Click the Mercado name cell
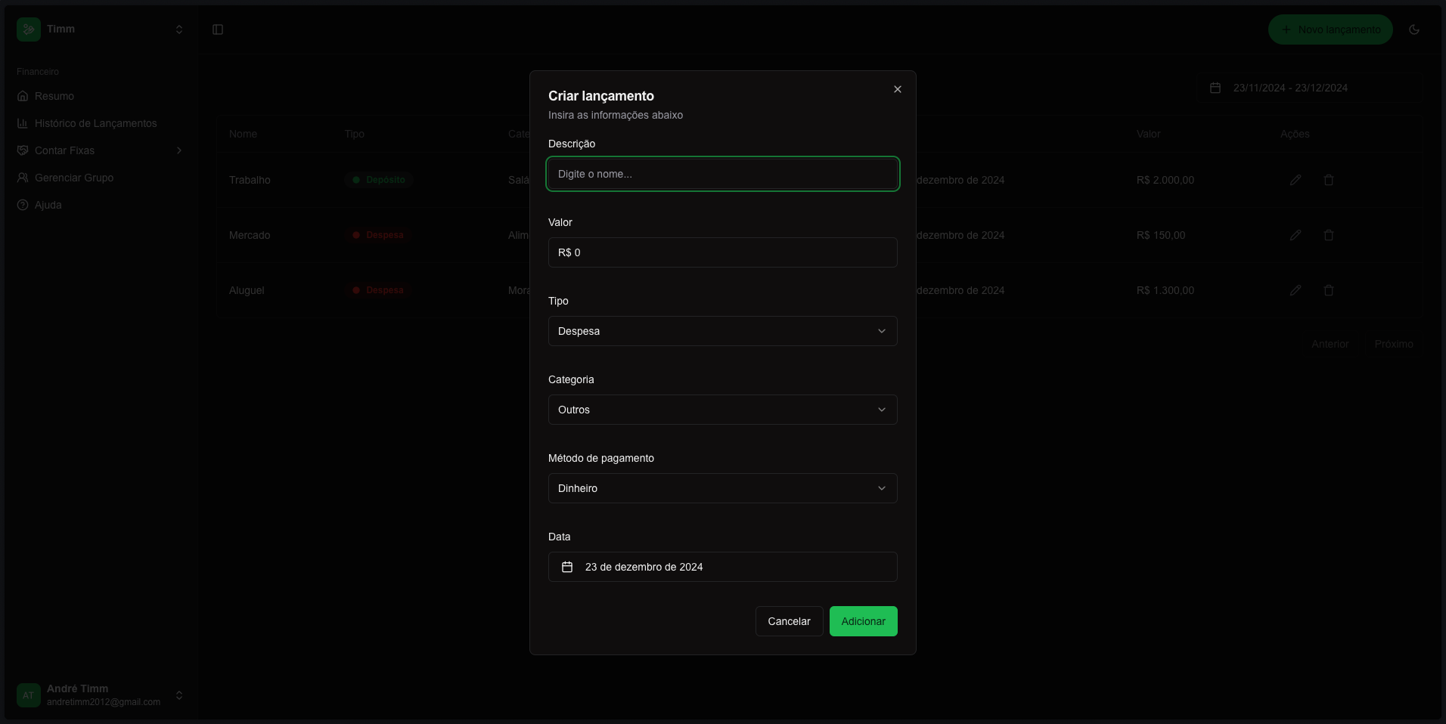Viewport: 1446px width, 724px height. coord(250,235)
